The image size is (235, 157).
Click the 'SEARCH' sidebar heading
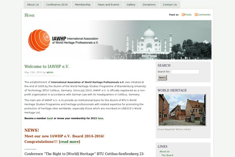click(164, 66)
